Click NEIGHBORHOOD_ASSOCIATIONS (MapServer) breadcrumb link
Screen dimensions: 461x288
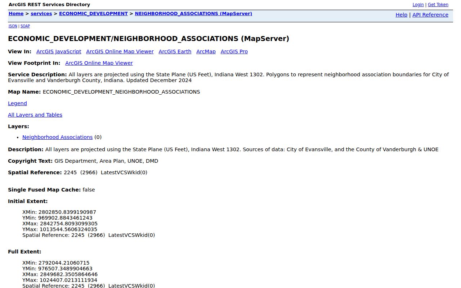pyautogui.click(x=193, y=14)
